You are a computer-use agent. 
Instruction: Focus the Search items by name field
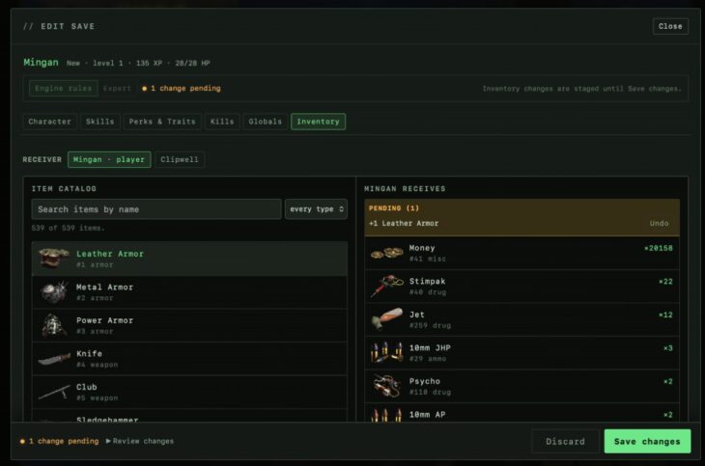tap(156, 209)
